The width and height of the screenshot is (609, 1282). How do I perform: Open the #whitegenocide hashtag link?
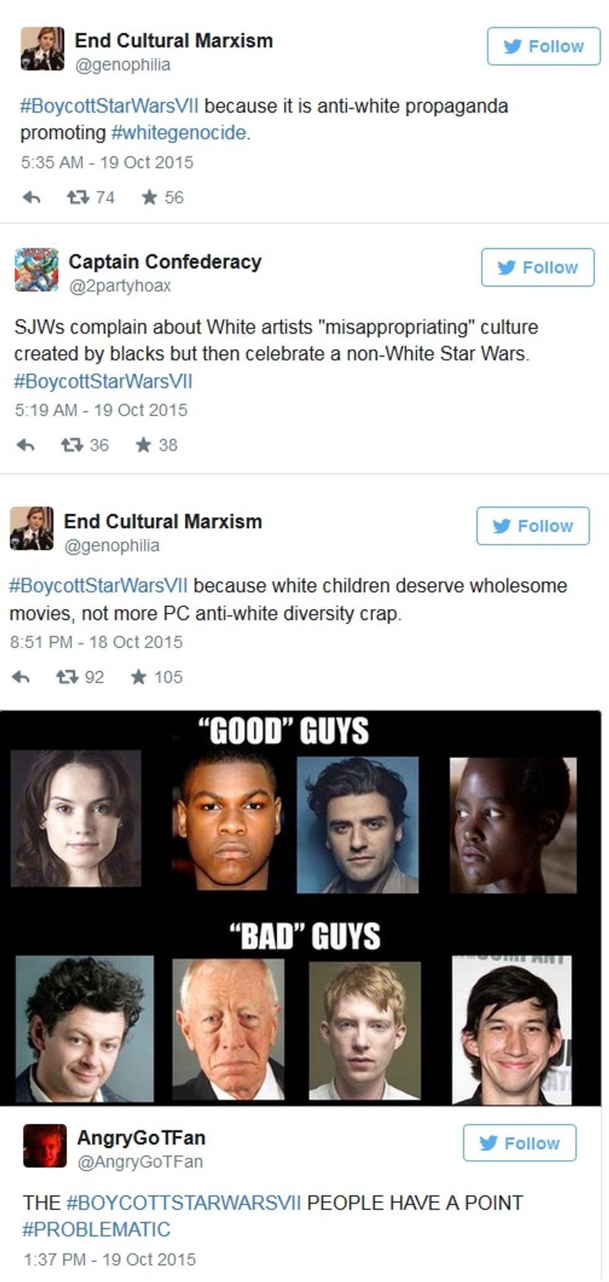[178, 133]
